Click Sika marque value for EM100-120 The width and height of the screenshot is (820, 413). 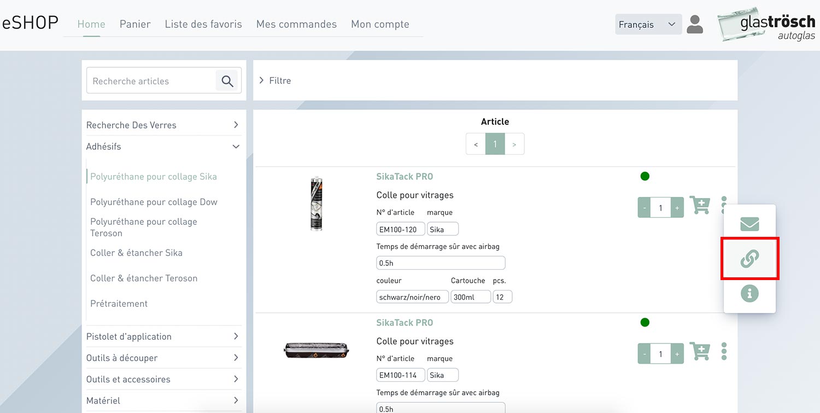tap(443, 229)
